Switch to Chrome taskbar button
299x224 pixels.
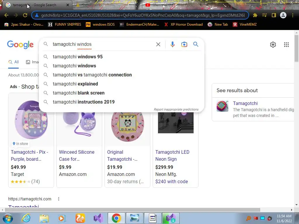[x=116, y=218]
